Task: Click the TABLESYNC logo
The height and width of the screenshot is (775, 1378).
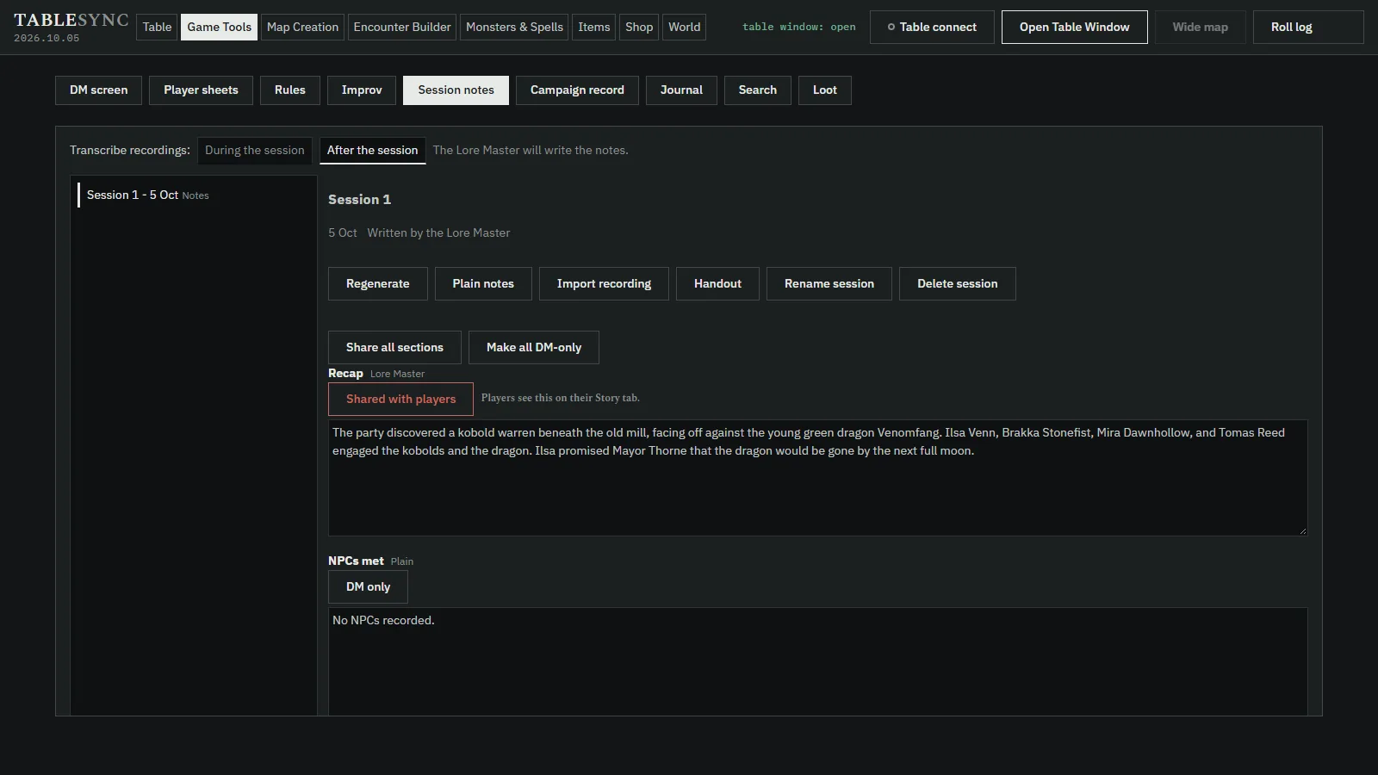Action: 71,20
